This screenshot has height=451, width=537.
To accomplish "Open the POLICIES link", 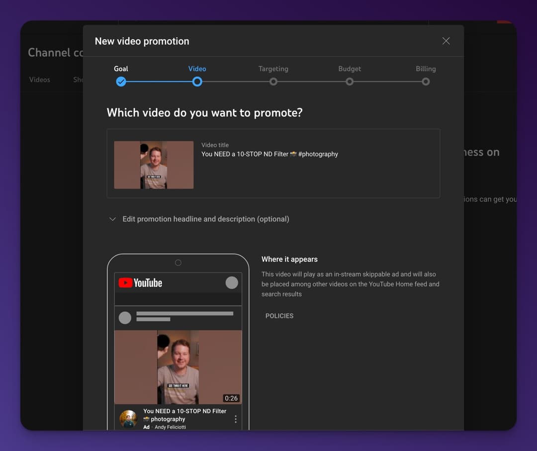I will 279,316.
